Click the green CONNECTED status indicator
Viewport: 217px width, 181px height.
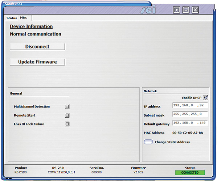[190, 173]
